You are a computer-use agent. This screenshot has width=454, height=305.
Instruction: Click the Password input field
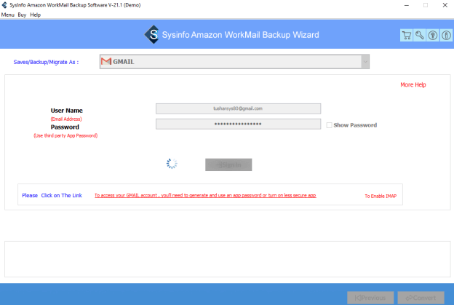[238, 124]
